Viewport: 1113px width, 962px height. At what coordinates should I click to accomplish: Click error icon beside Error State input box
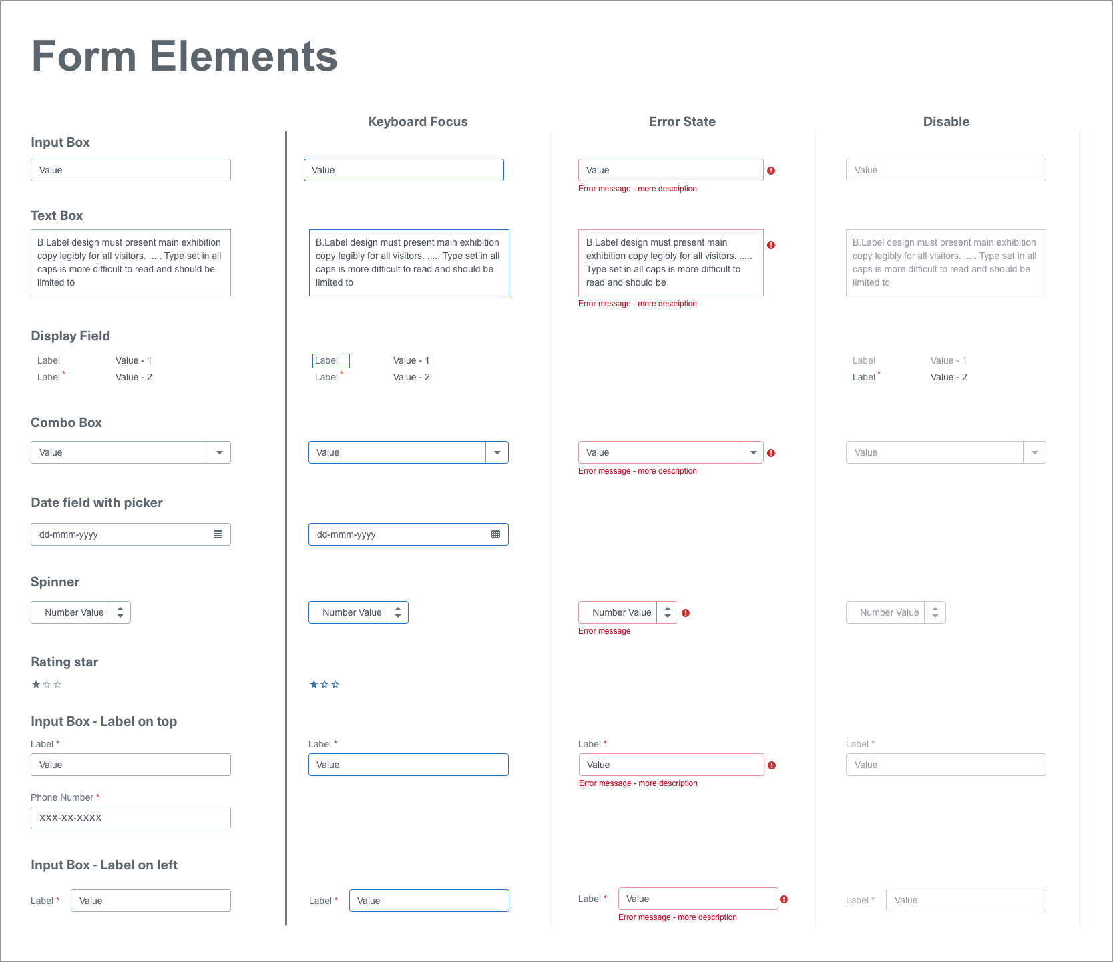771,171
